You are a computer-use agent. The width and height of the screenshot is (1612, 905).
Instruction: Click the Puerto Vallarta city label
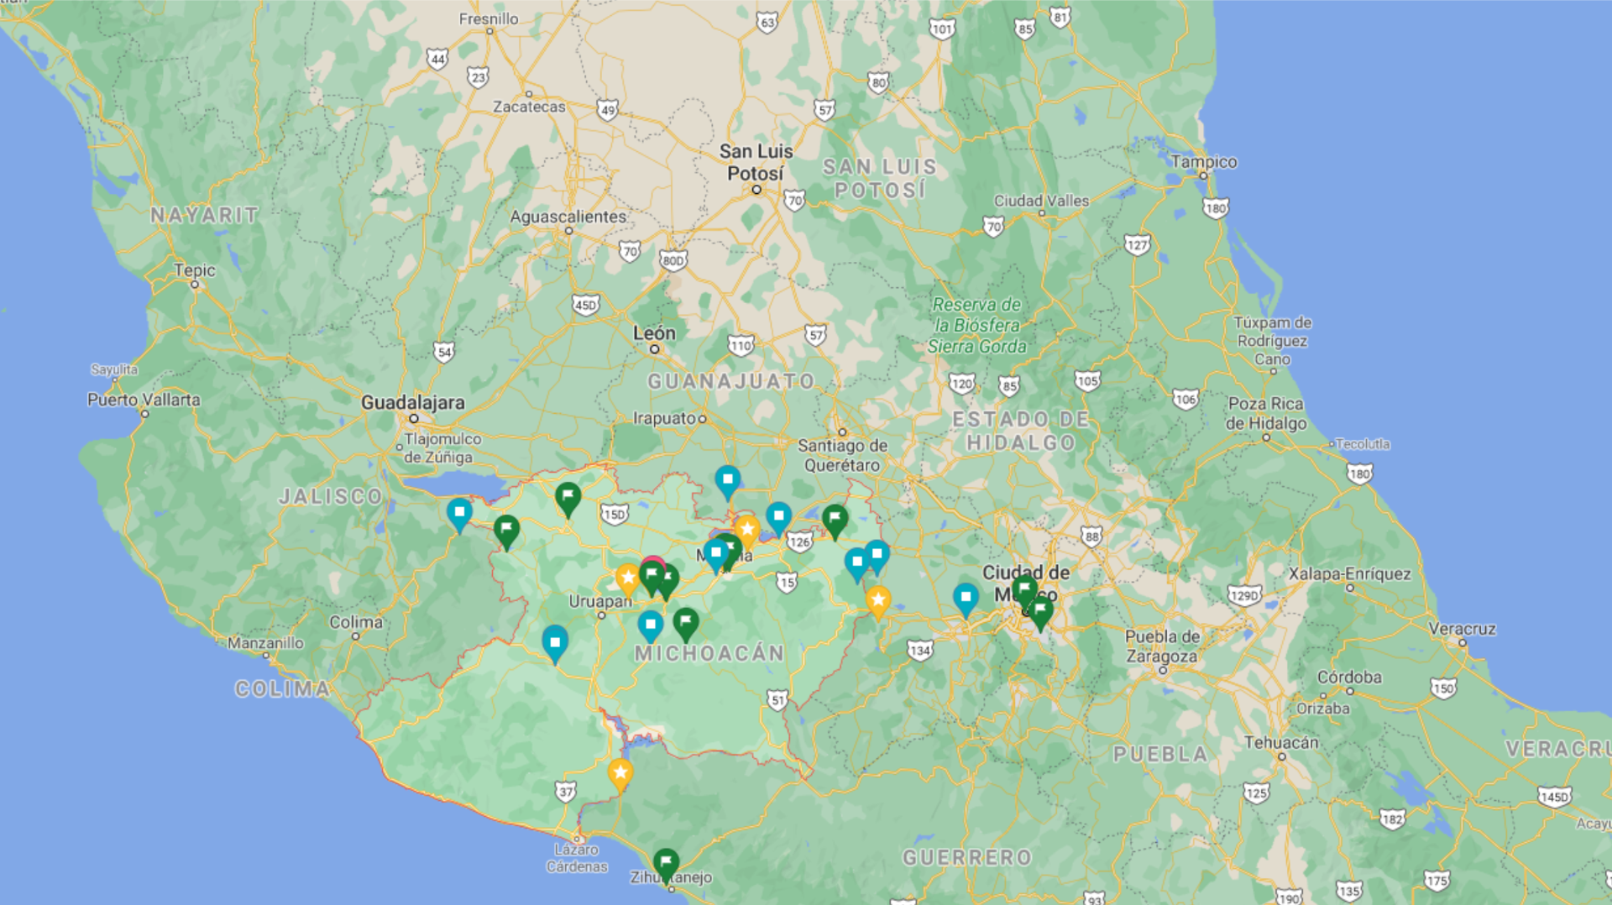click(144, 400)
